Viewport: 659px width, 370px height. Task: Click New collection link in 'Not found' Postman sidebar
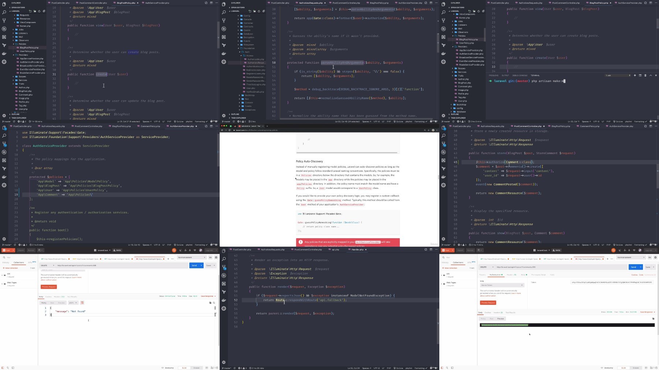11,268
